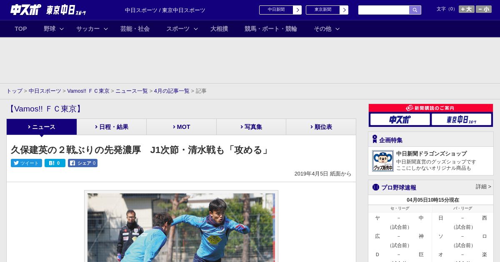Switch to 写真集 tab
This screenshot has width=500, height=262.
251,127
